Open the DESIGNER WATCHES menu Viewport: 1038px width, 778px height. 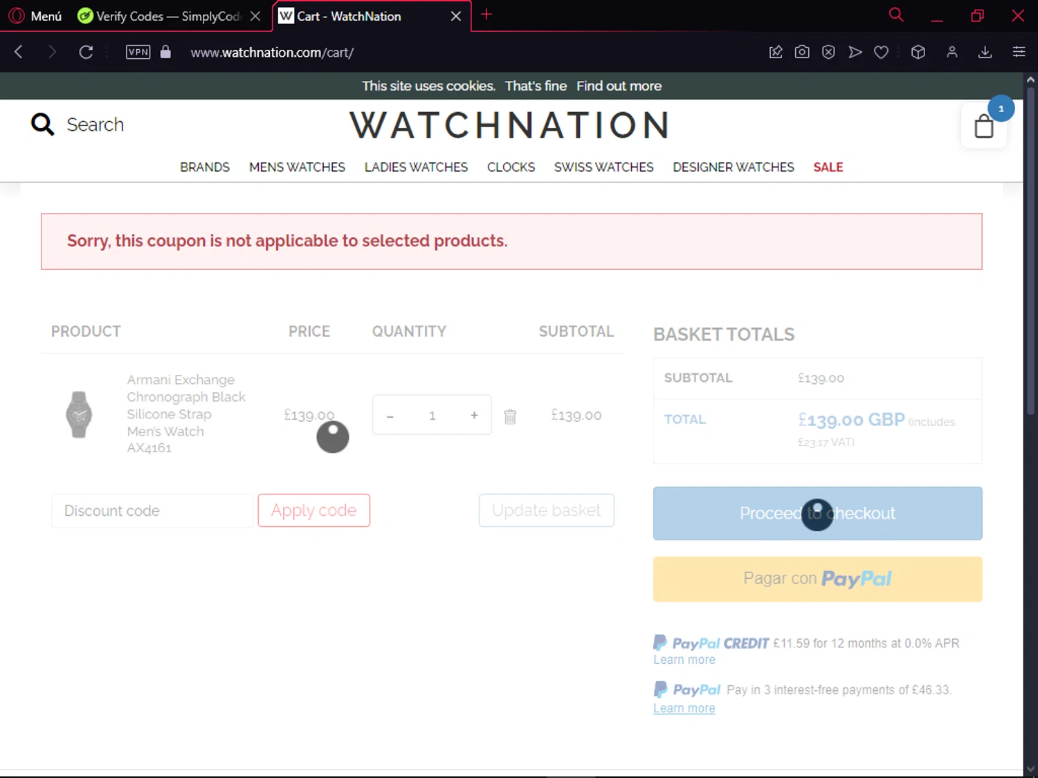[x=734, y=167]
